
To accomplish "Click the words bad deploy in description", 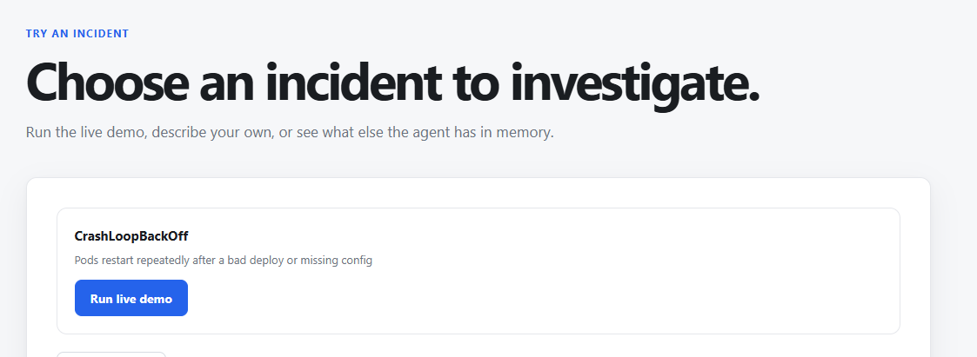I will tap(256, 260).
